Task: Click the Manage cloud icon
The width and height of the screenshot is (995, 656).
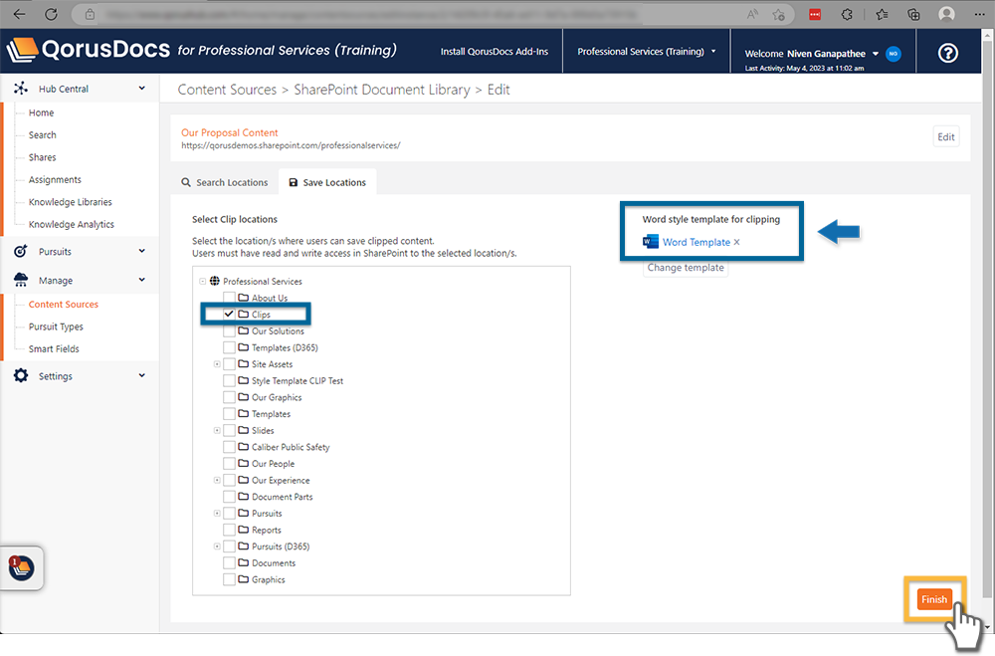Action: [20, 280]
